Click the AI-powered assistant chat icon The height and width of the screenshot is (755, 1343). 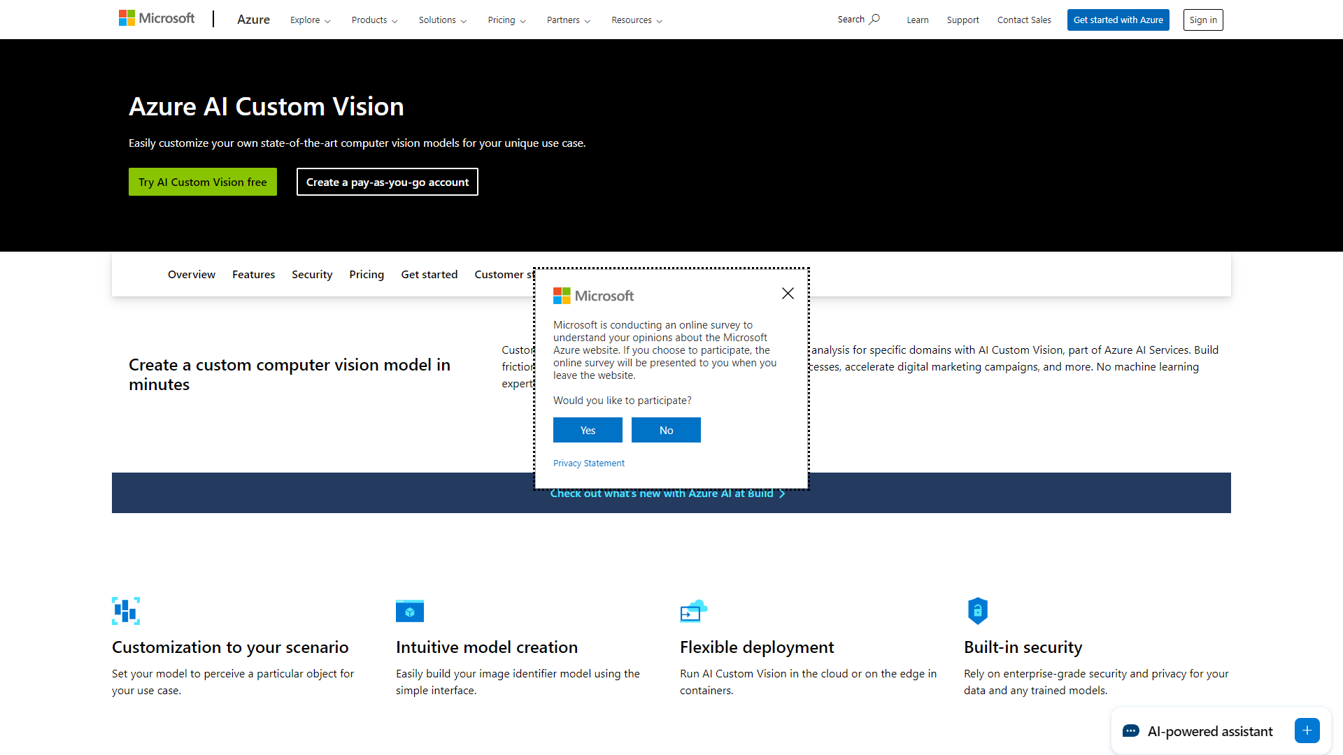coord(1130,731)
